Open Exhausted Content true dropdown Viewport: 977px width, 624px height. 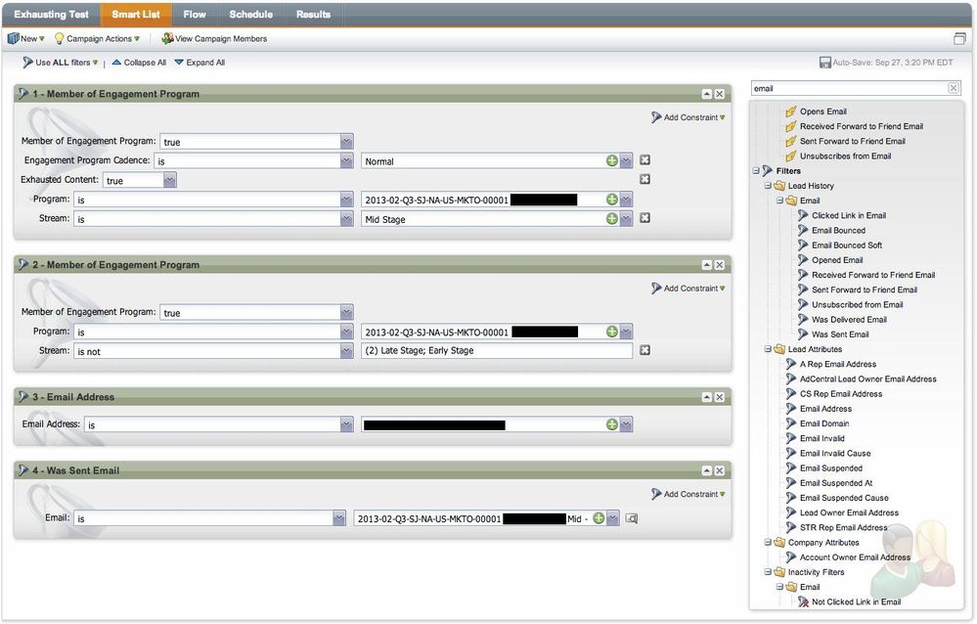pyautogui.click(x=170, y=180)
